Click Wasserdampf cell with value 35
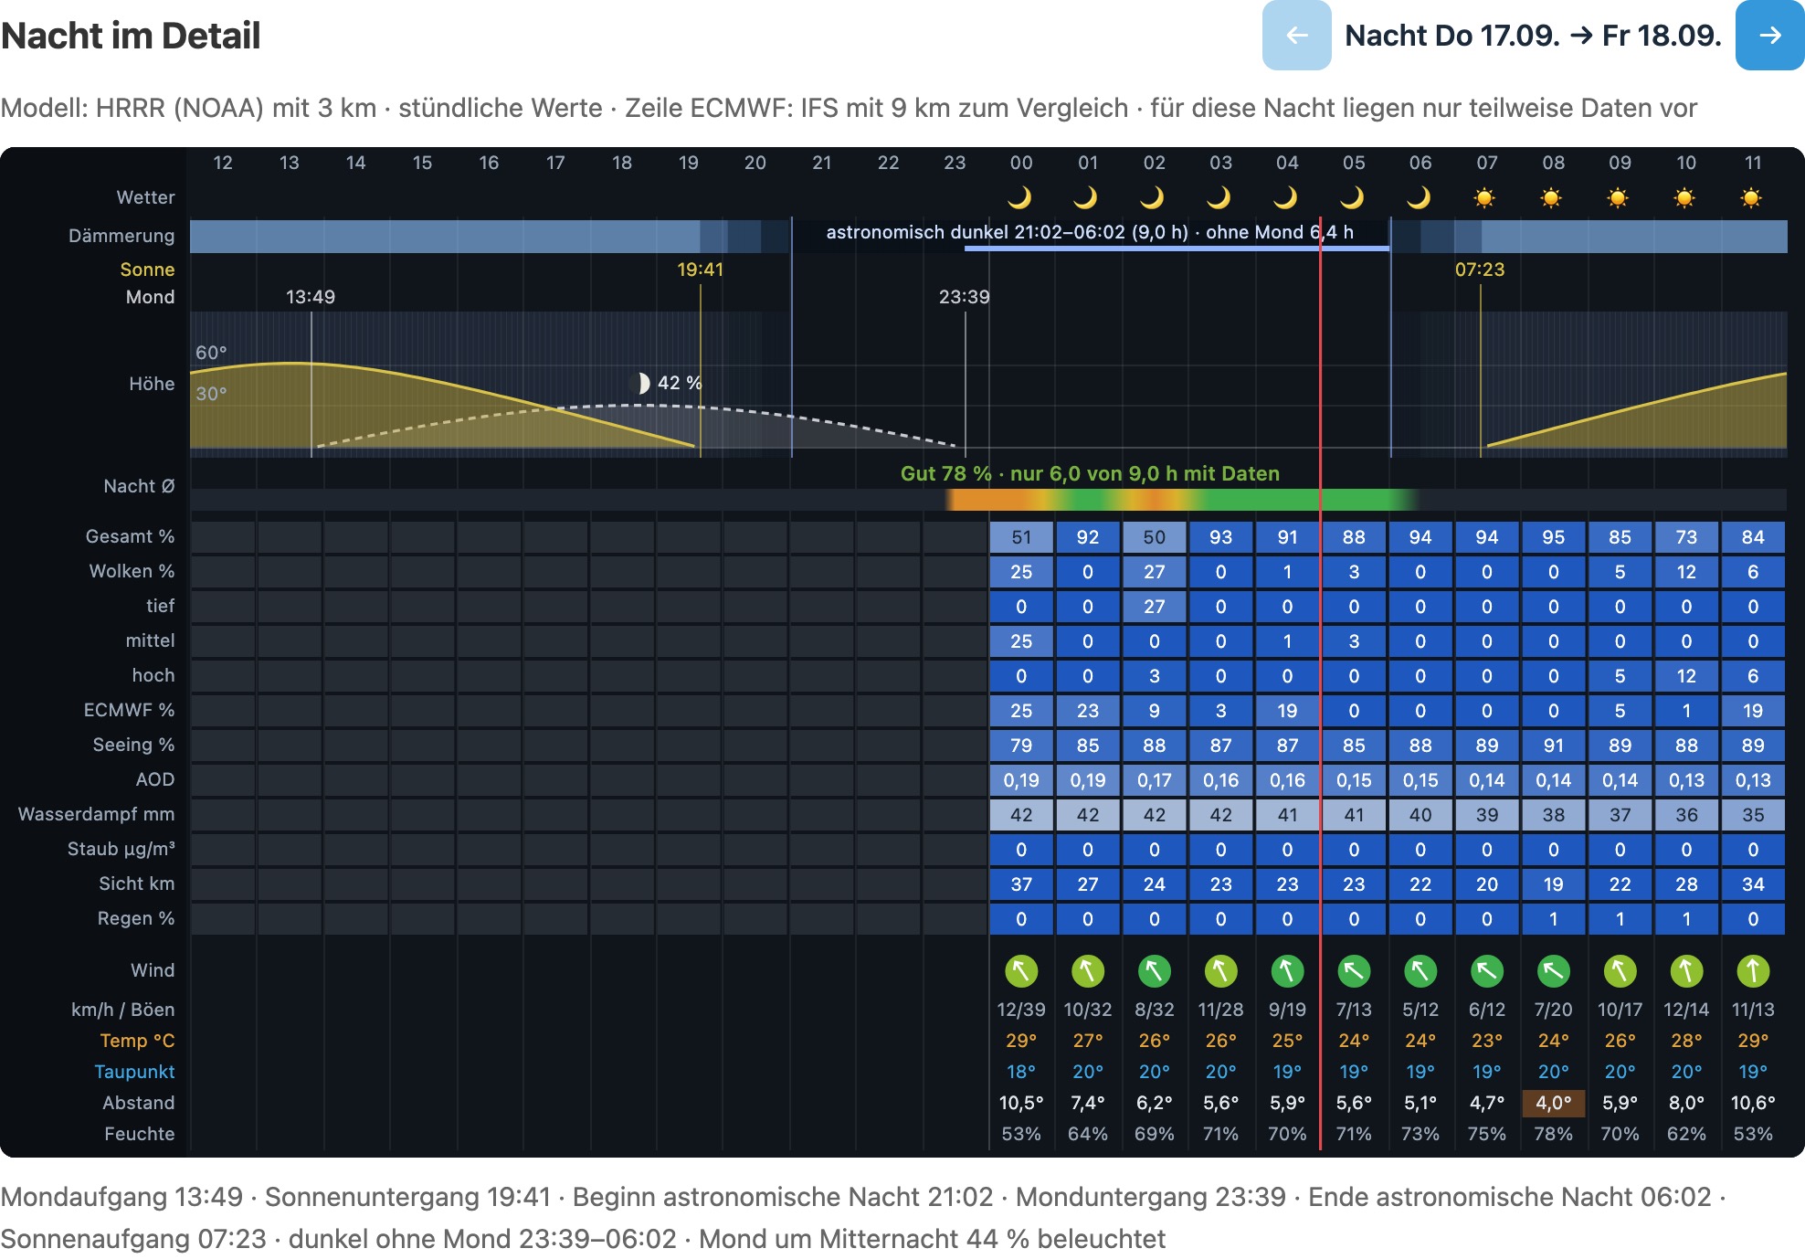The image size is (1805, 1259). pyautogui.click(x=1753, y=815)
